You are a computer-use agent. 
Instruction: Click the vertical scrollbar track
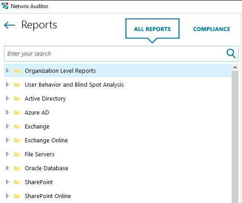pyautogui.click(x=235, y=137)
